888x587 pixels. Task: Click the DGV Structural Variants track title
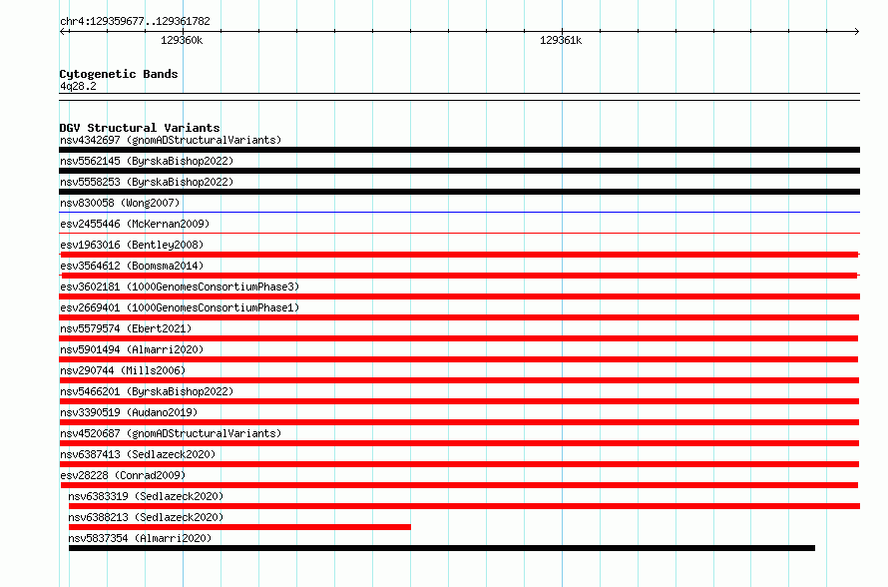(140, 128)
